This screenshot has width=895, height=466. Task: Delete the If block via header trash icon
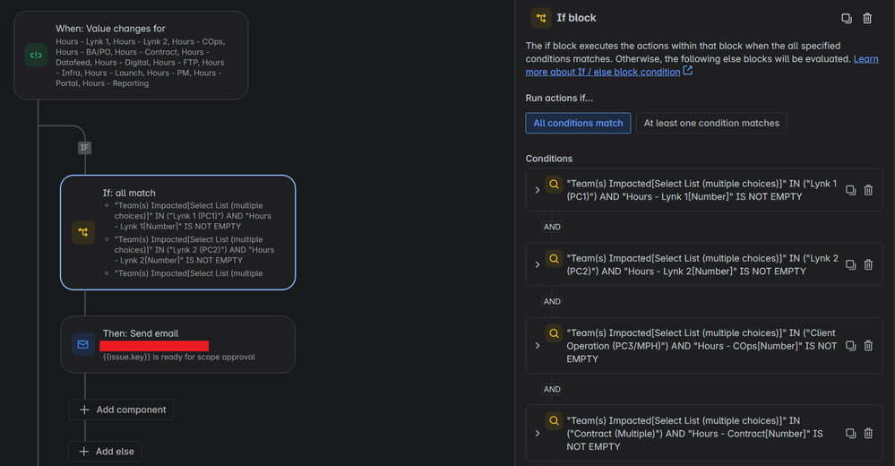(867, 18)
